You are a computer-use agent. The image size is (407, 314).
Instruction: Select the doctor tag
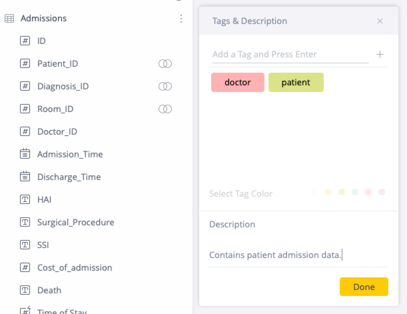pyautogui.click(x=238, y=82)
